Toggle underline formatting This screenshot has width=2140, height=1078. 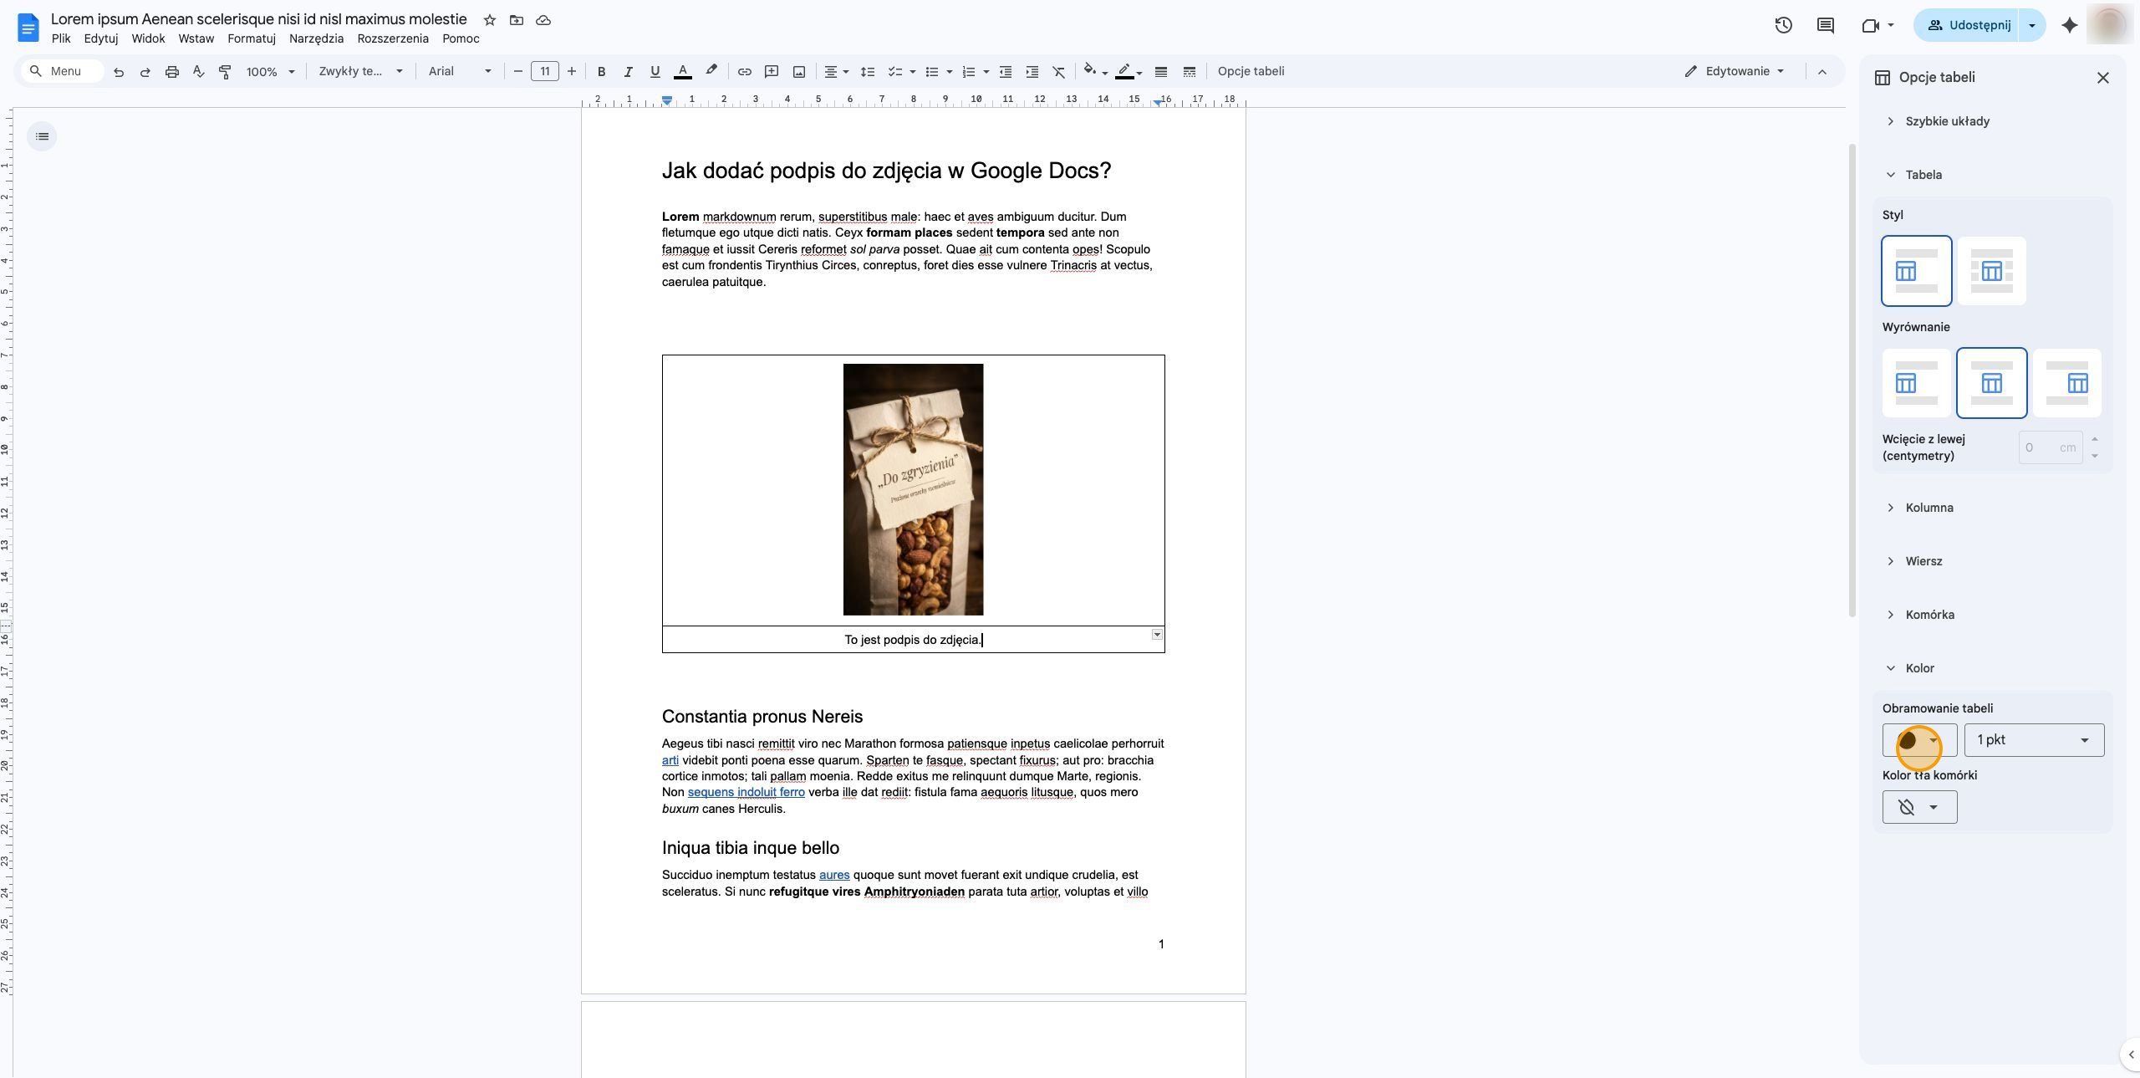tap(655, 72)
